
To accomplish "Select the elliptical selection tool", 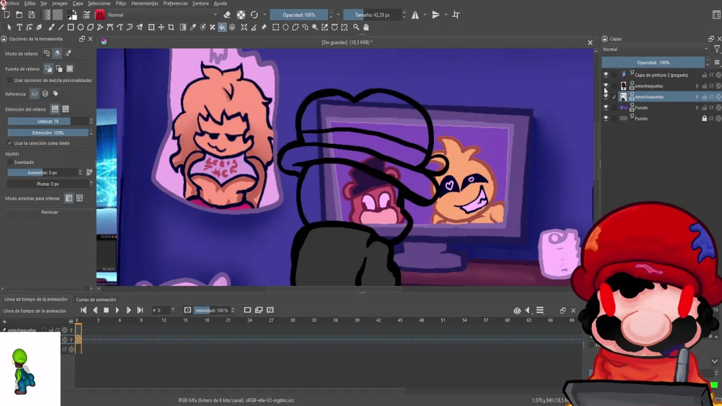I will (x=285, y=27).
